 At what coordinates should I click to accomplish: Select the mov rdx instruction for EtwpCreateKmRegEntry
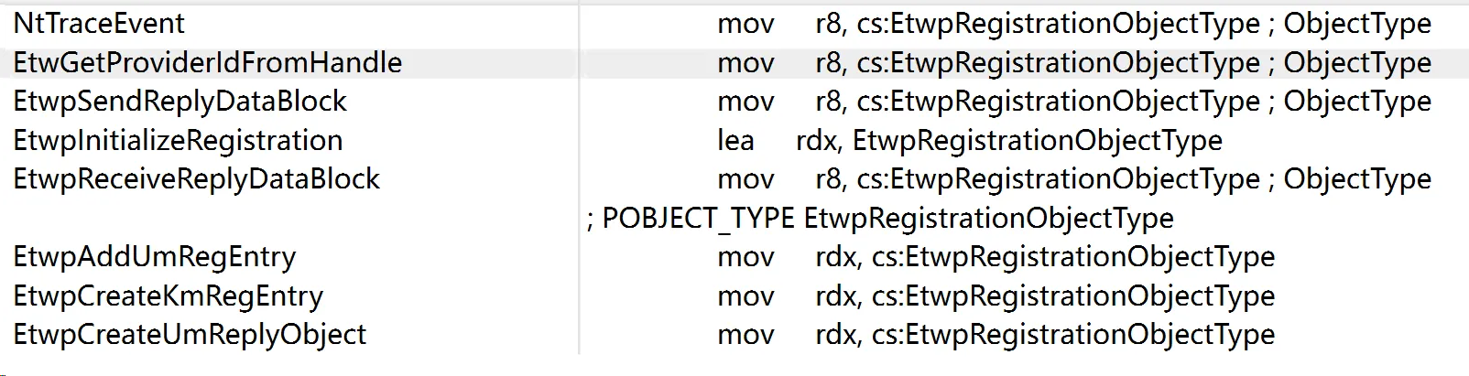coord(996,296)
